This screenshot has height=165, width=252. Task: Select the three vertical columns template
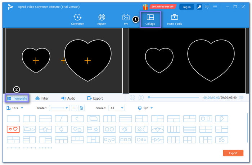[x=109, y=119]
